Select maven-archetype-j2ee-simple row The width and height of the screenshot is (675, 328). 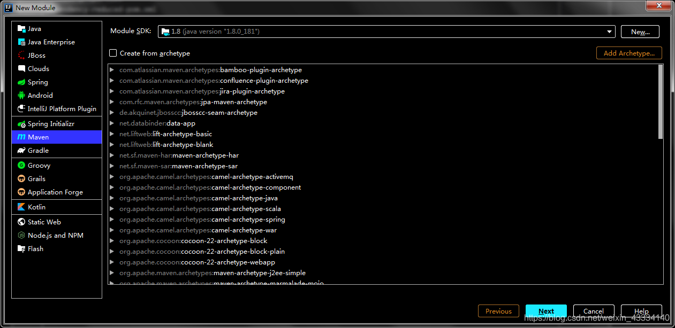(x=383, y=273)
